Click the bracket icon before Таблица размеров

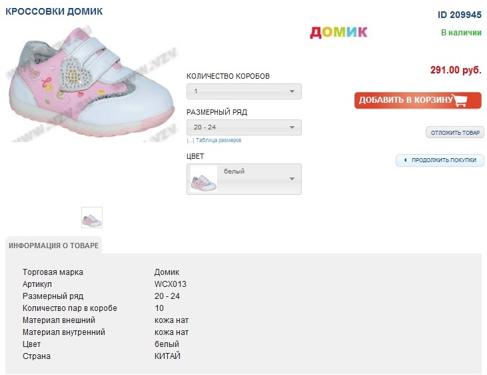(190, 141)
